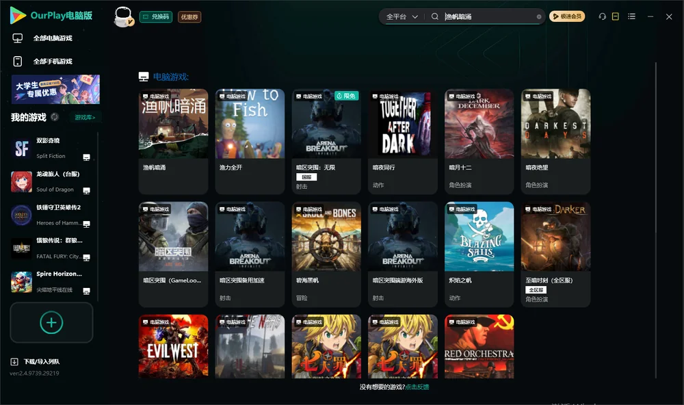Click the download icon beside 下载/导入列队
The width and height of the screenshot is (684, 405).
[x=14, y=362]
